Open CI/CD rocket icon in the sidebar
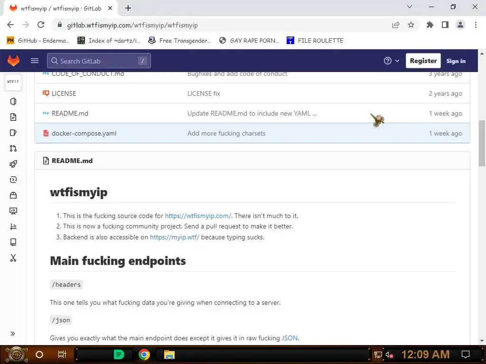Viewport: 486px width, 364px height. coord(13,164)
